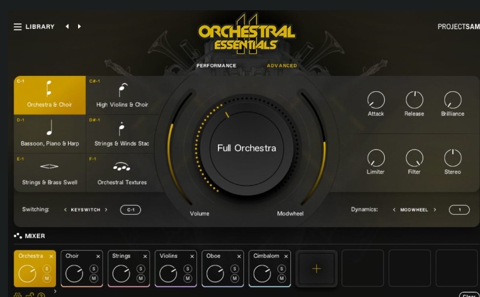Switch to the Performance tab
480x297 pixels.
tap(216, 66)
